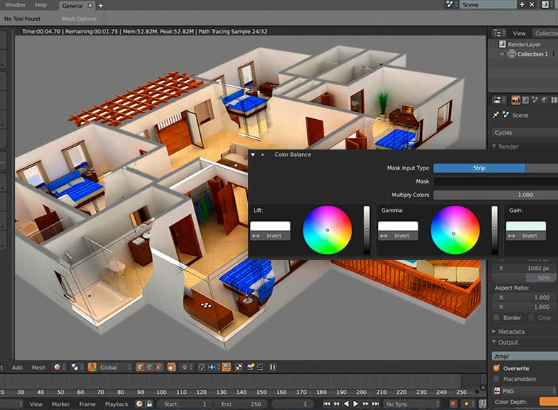The width and height of the screenshot is (558, 410).
Task: Jump to the timeline's first frame
Action: point(327,404)
